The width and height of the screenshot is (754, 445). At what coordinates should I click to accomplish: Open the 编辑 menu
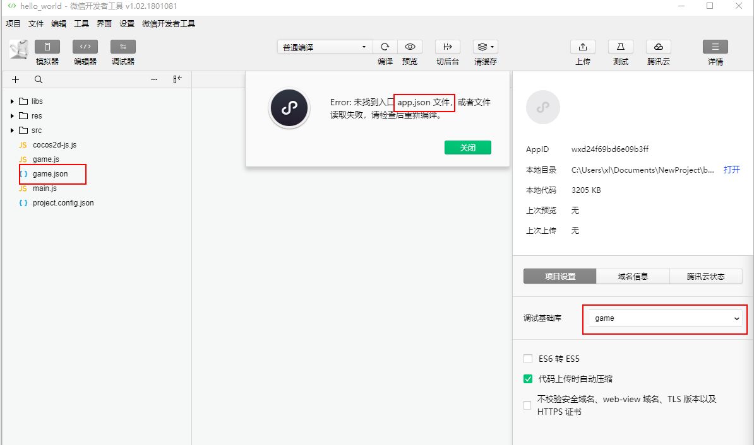(x=59, y=23)
